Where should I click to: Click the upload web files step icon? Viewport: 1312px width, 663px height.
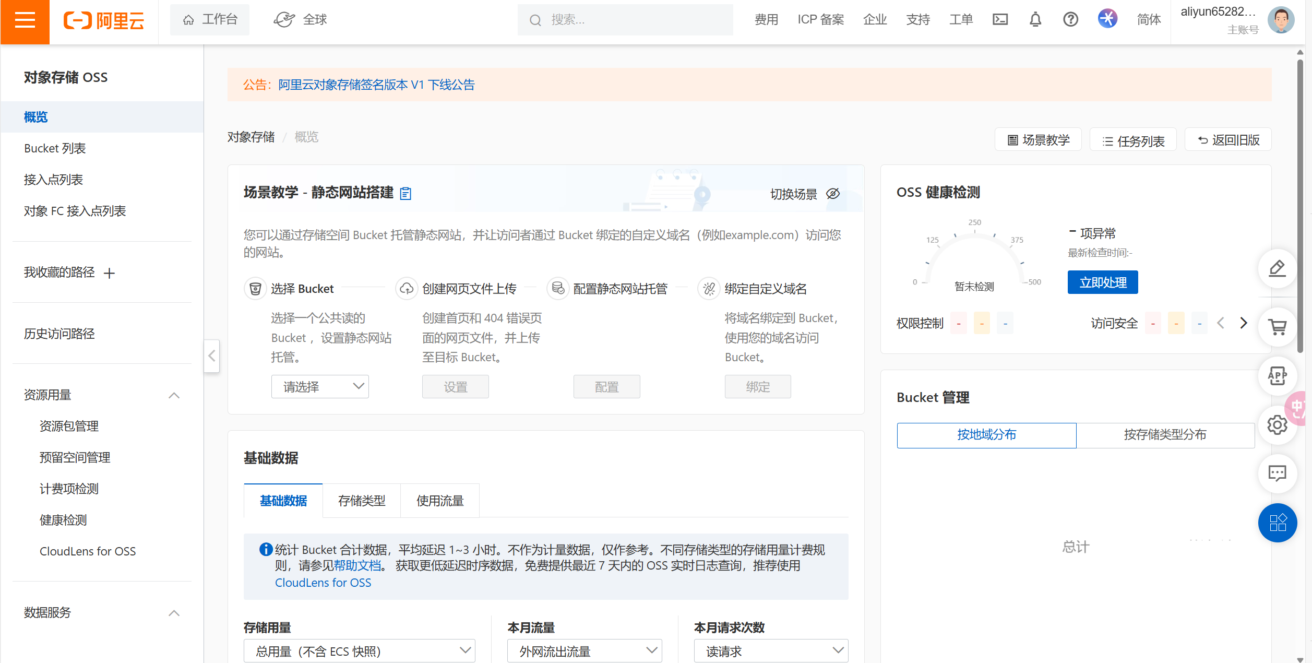tap(407, 289)
